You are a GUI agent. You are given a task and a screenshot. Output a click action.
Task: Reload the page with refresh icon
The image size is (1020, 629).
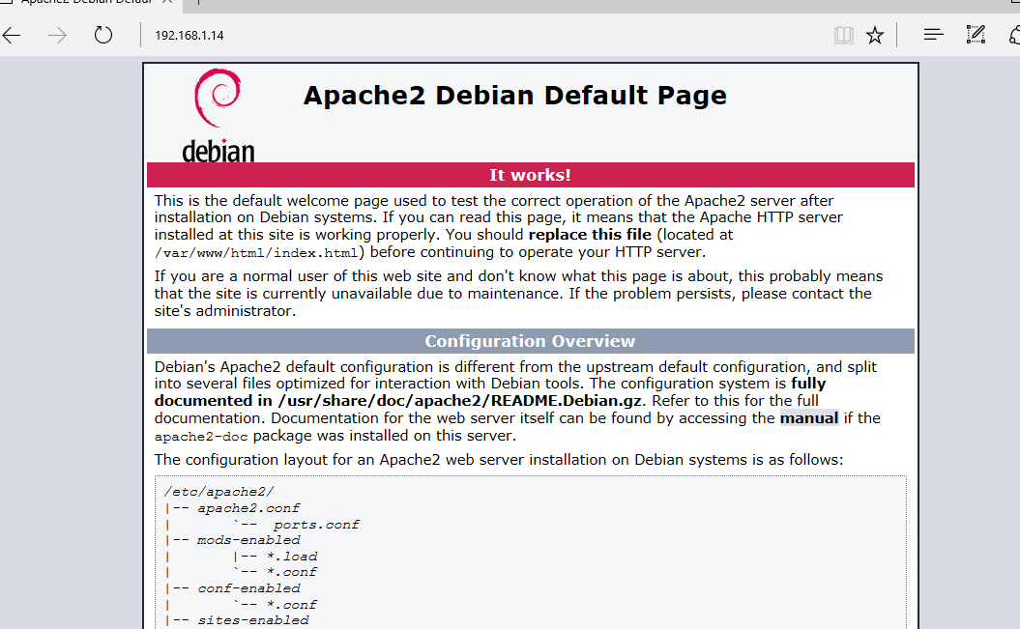point(103,35)
